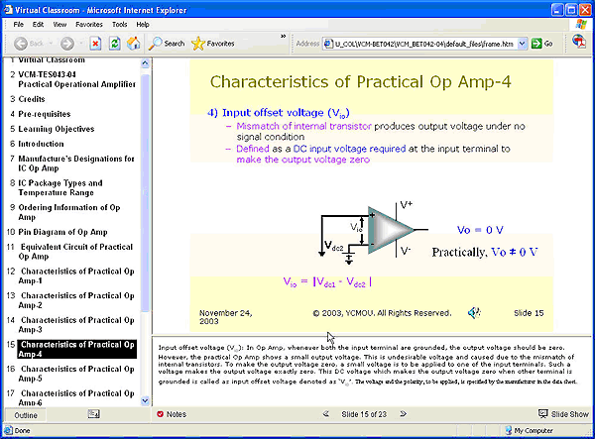Screen dimensions: 595x439
Task: Toggle the Notes pane button
Action: coord(172,414)
